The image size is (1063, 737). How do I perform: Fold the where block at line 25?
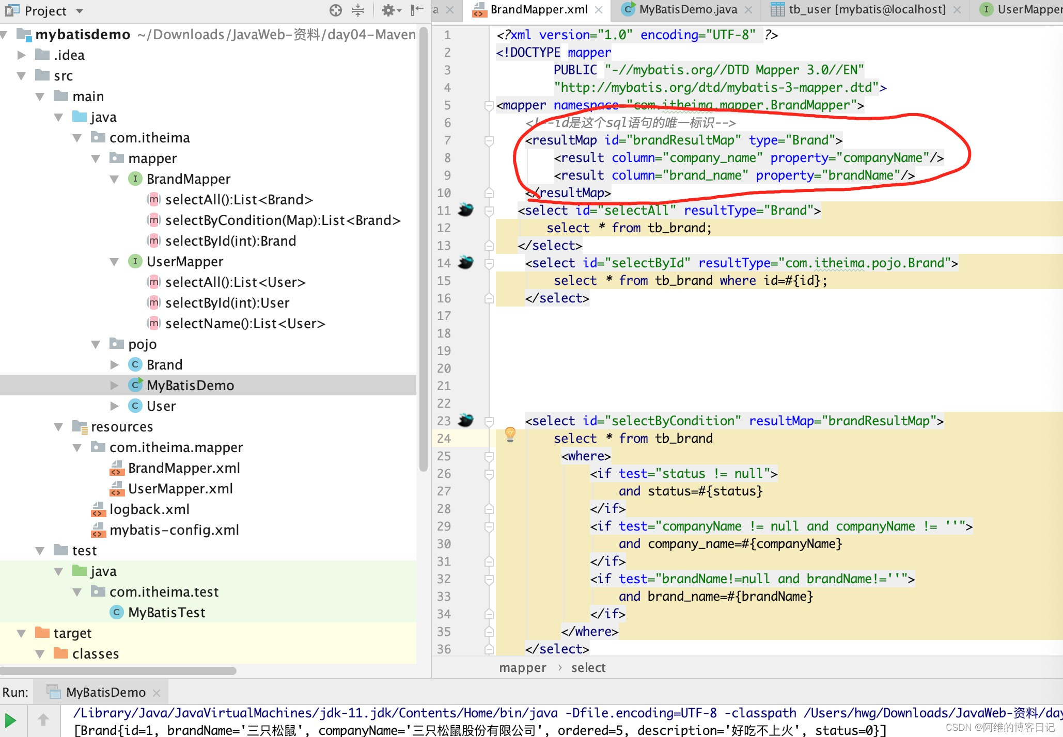[x=489, y=456]
